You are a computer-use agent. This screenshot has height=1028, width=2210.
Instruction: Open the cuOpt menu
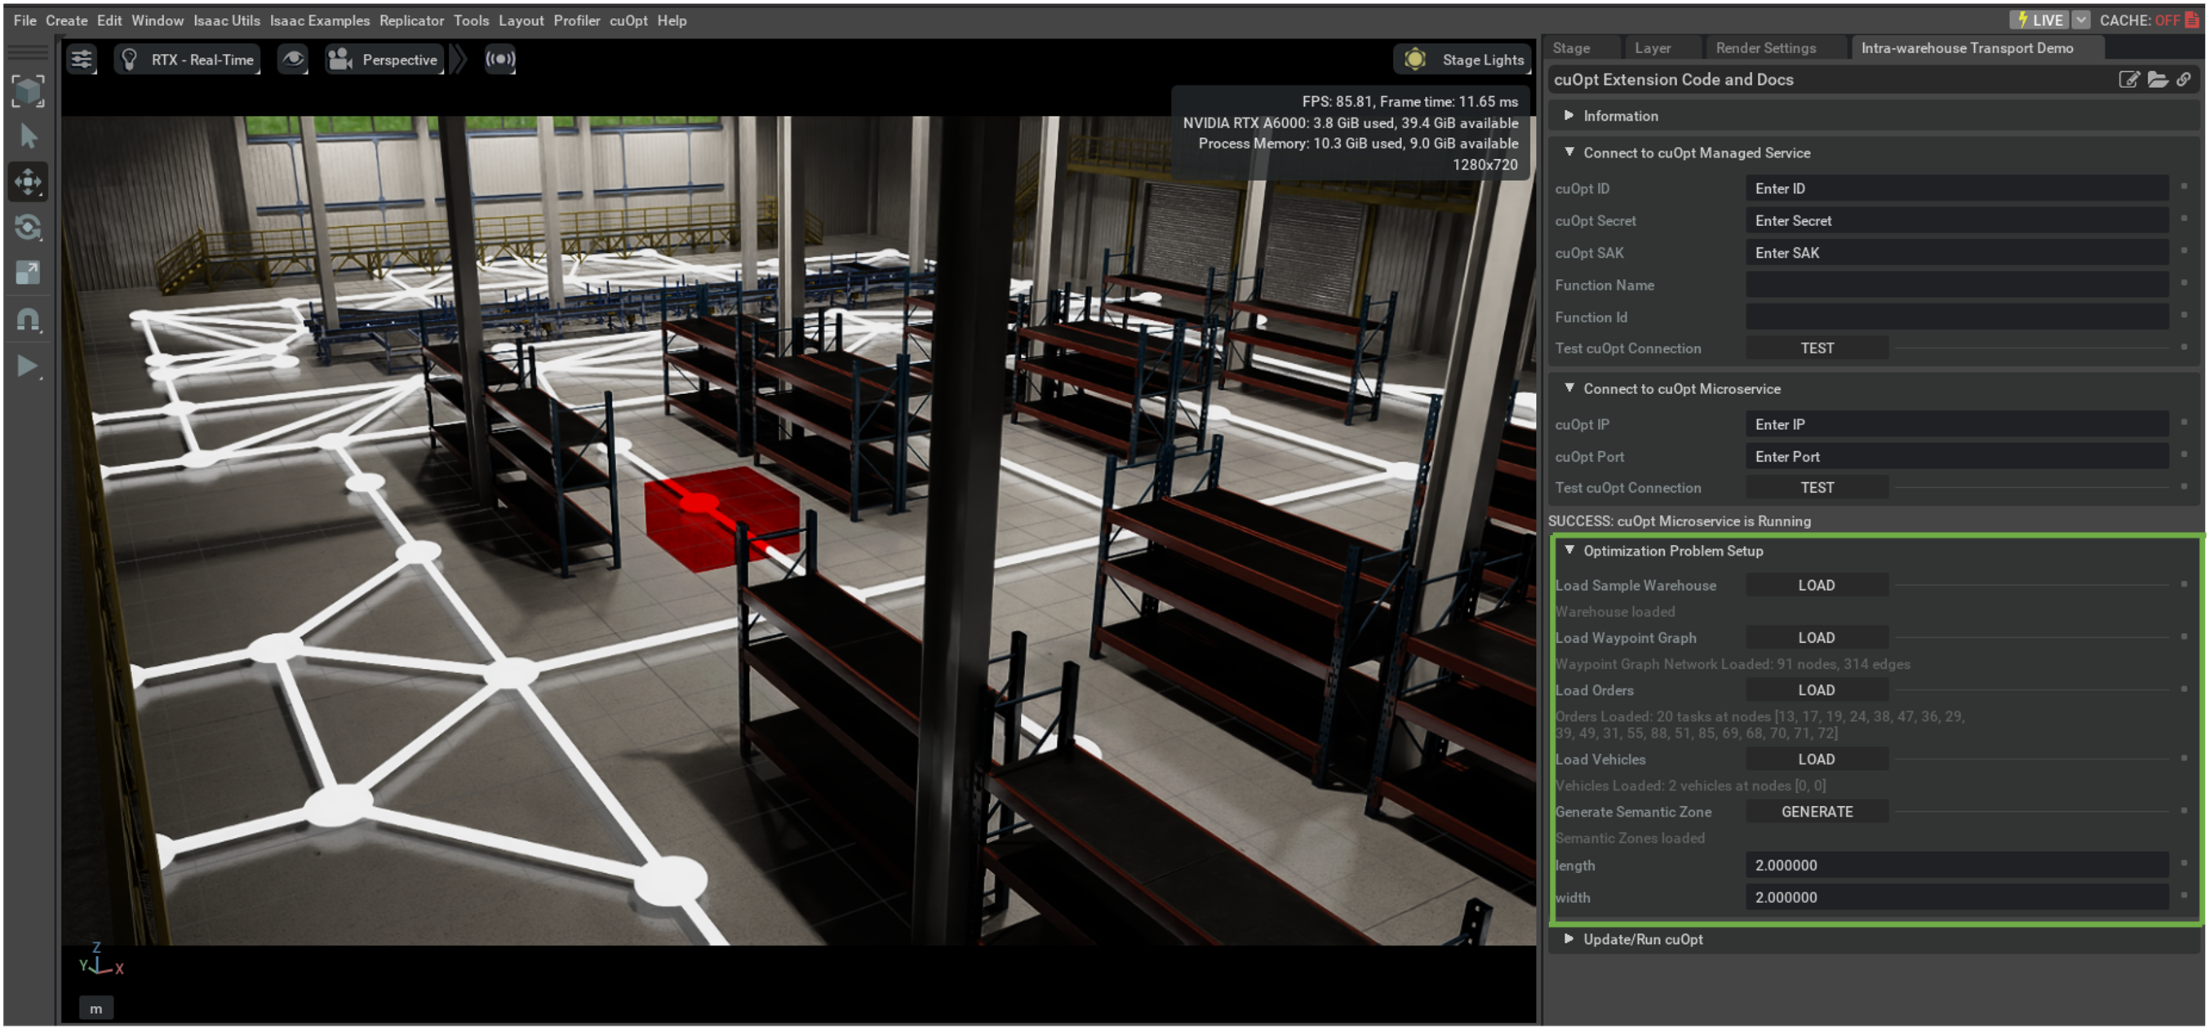coord(628,20)
